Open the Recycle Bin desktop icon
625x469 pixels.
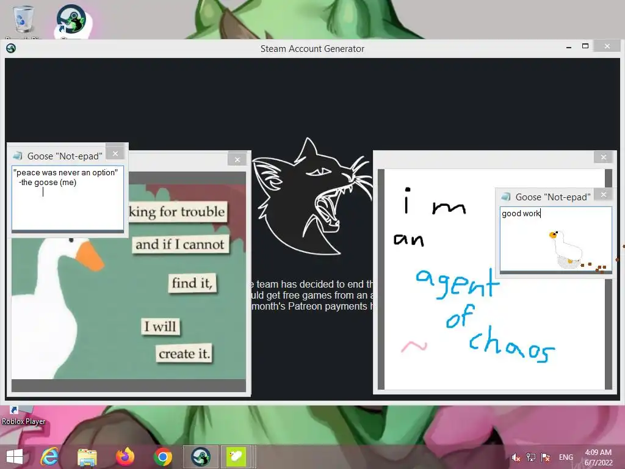pyautogui.click(x=24, y=20)
